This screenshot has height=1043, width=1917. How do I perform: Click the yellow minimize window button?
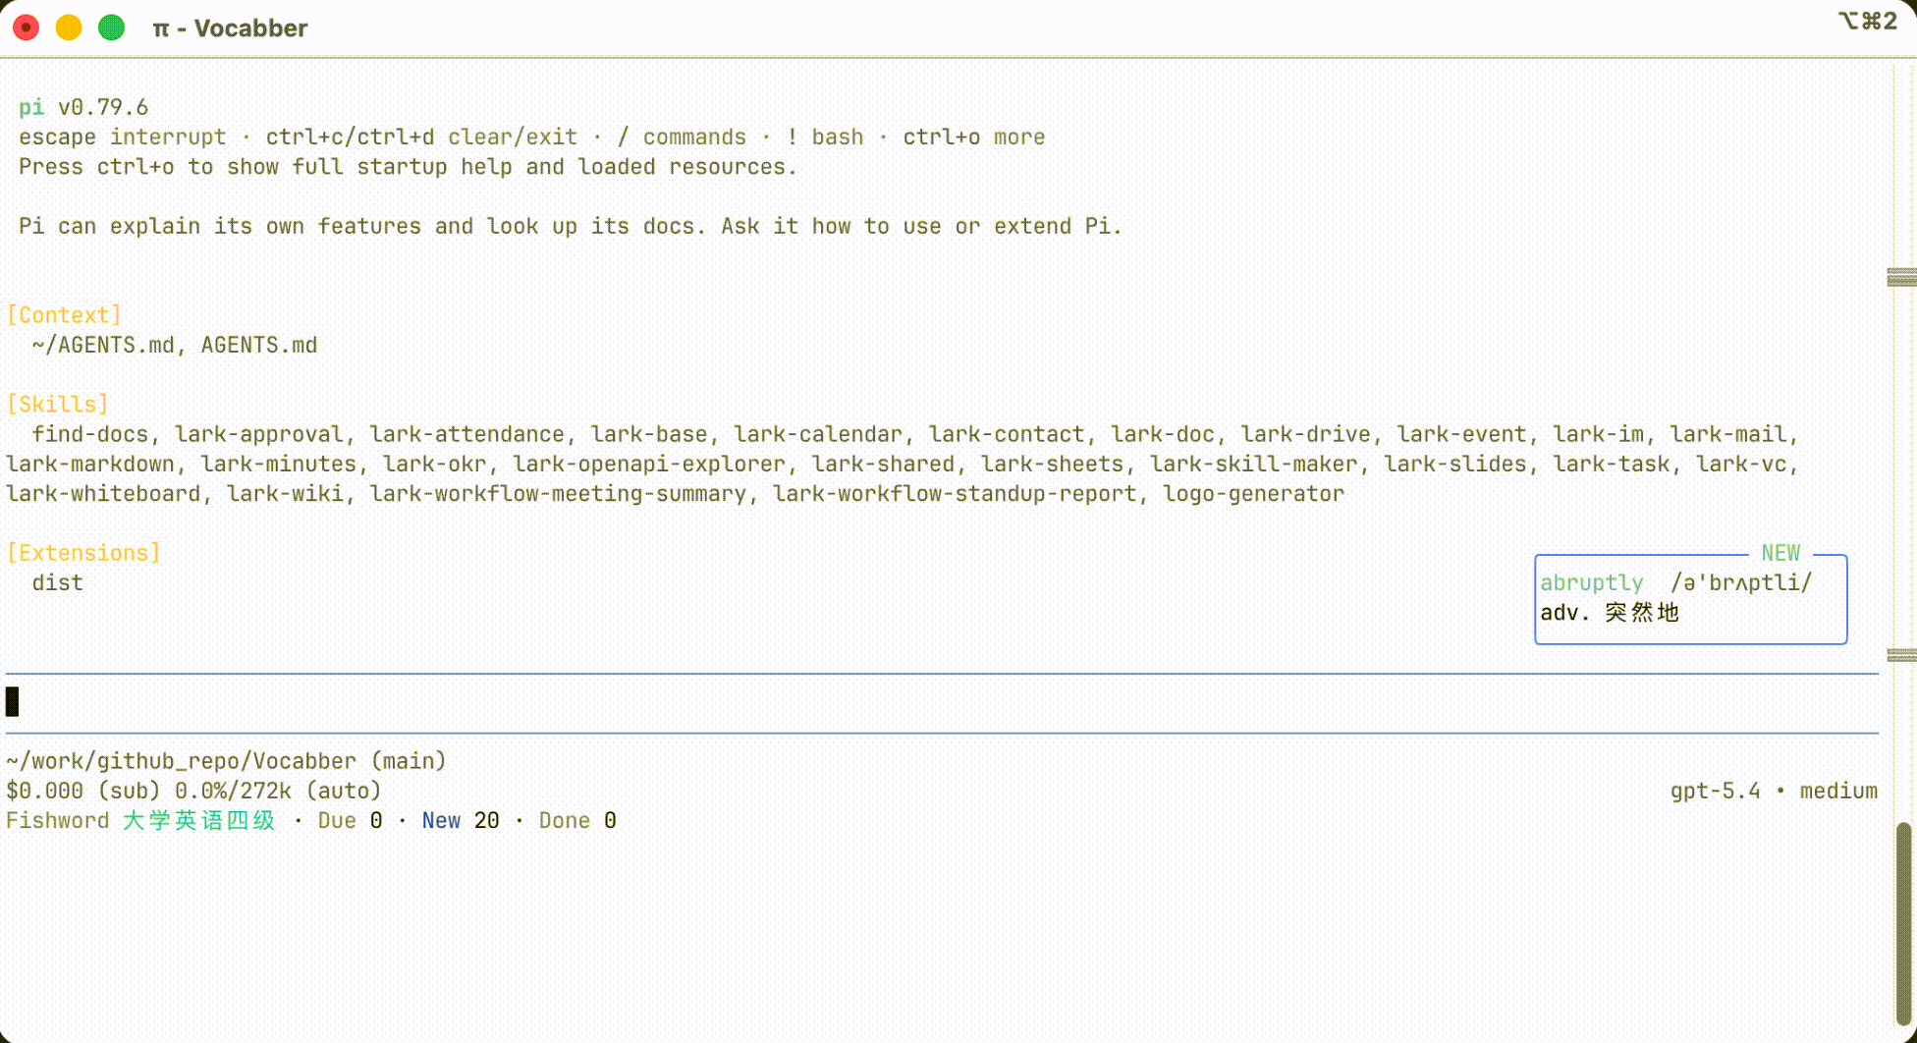(69, 27)
